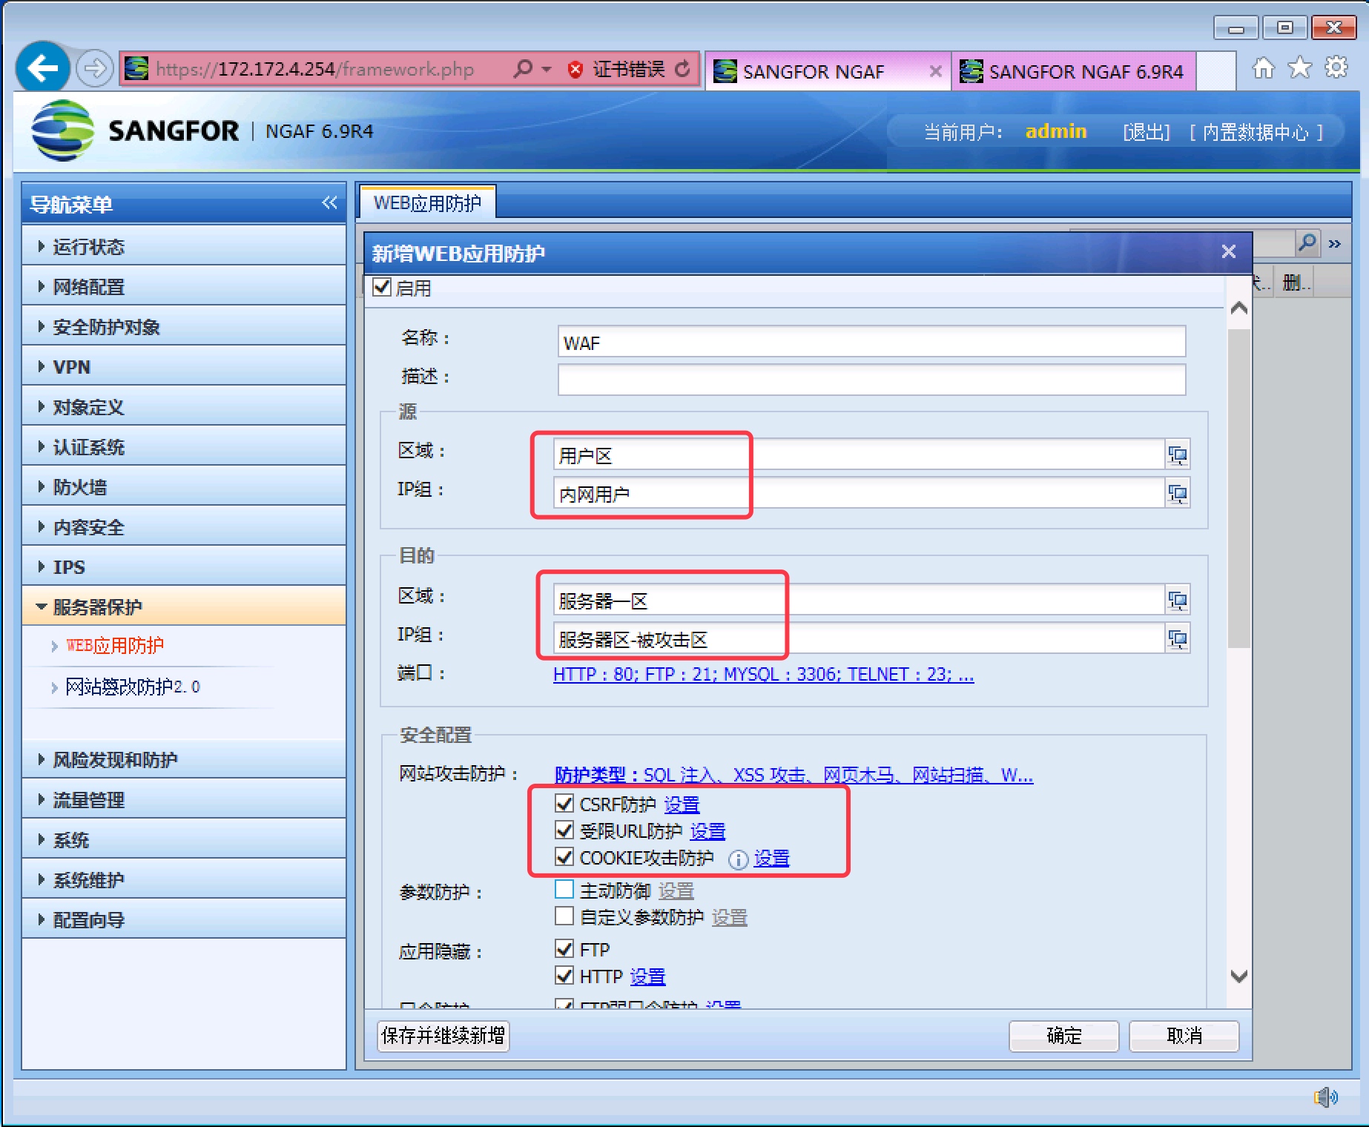Click the SANGFOR logo in the header

pos(62,130)
